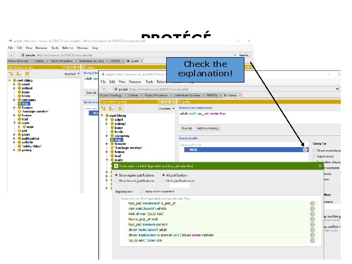This screenshot has height=264, width=352.
Task: Close the Explanation dialog
Action: pyautogui.click(x=320, y=166)
